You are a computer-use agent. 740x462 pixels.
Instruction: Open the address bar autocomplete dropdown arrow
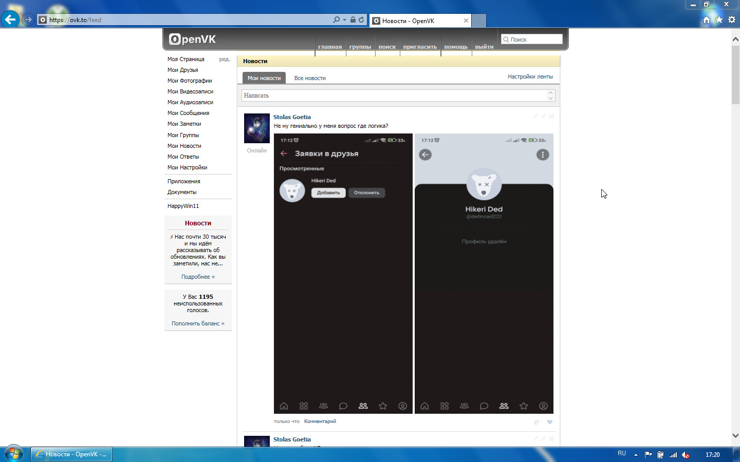pyautogui.click(x=344, y=20)
